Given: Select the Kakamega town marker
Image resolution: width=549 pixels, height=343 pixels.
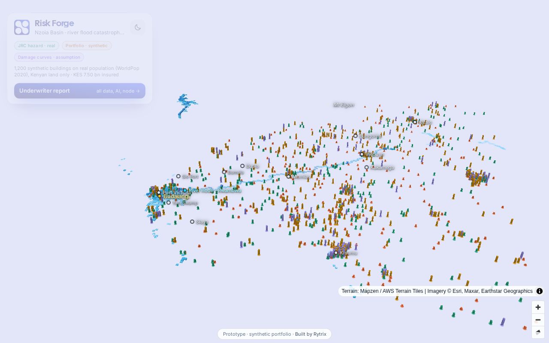Looking at the screenshot, I should point(367,168).
